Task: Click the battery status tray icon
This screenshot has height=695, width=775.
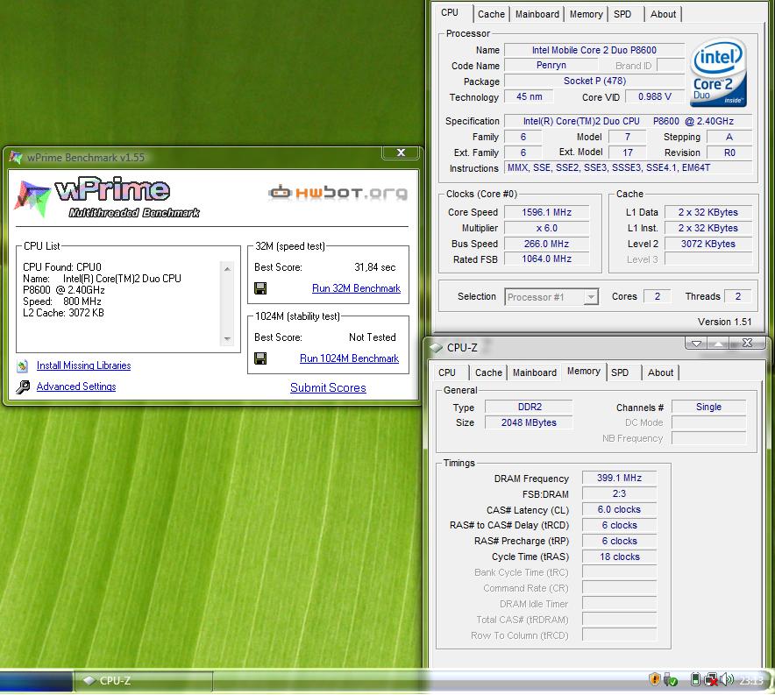Action: coord(695,680)
